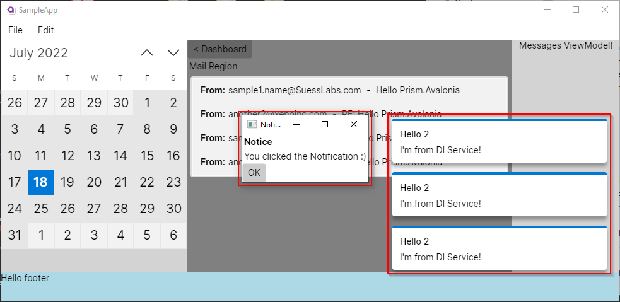Maximize the SampleApp window
Screen dimensions: 620x302
576,10
